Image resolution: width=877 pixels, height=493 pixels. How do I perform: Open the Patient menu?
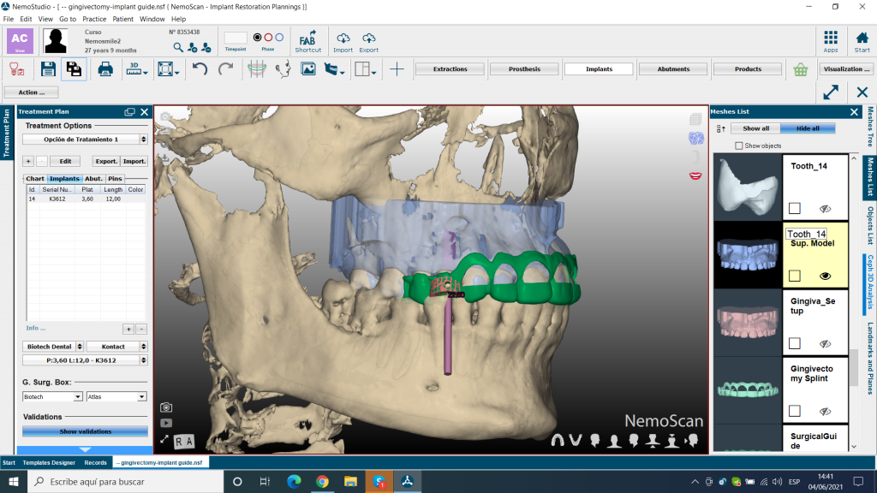122,19
